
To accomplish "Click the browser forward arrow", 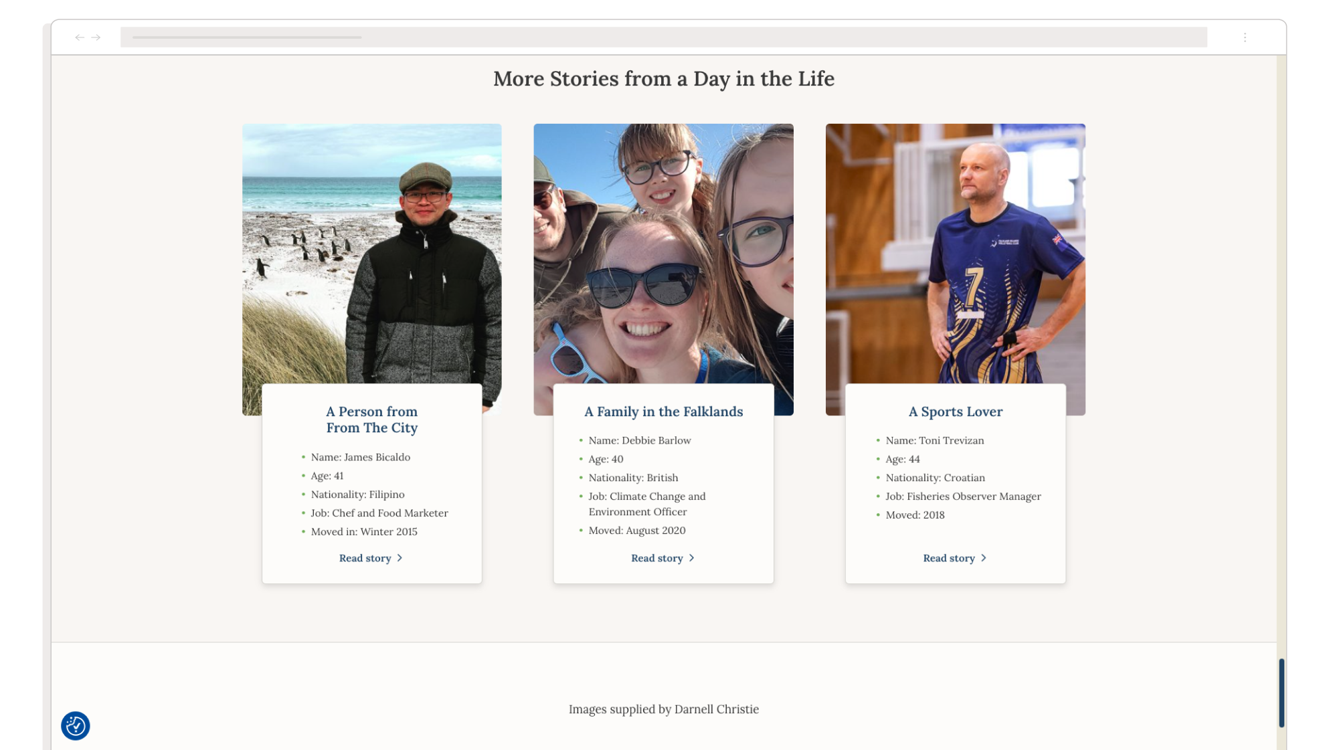I will point(96,37).
